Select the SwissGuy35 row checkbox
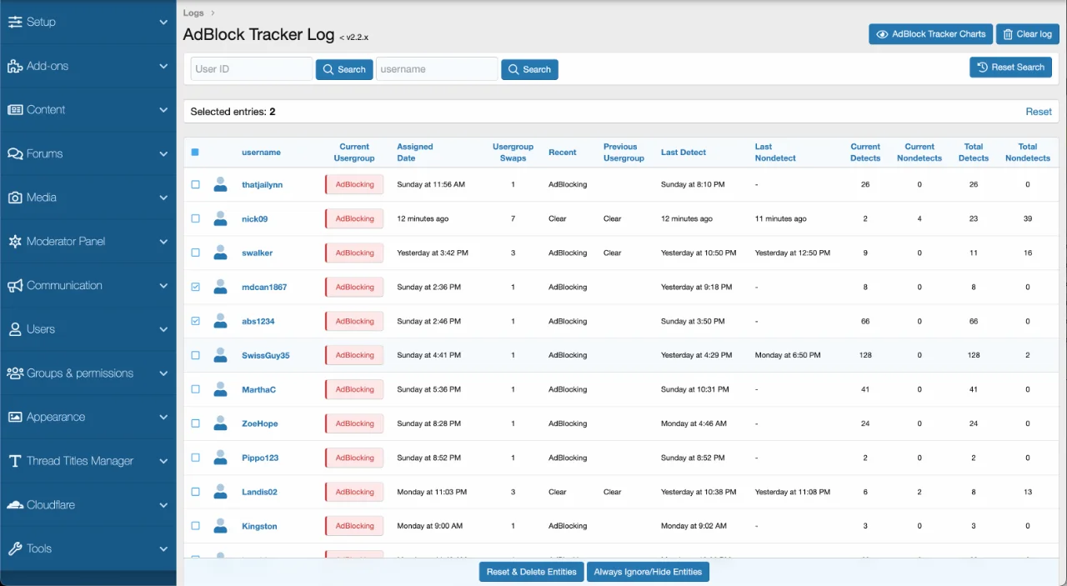The width and height of the screenshot is (1067, 586). [196, 355]
